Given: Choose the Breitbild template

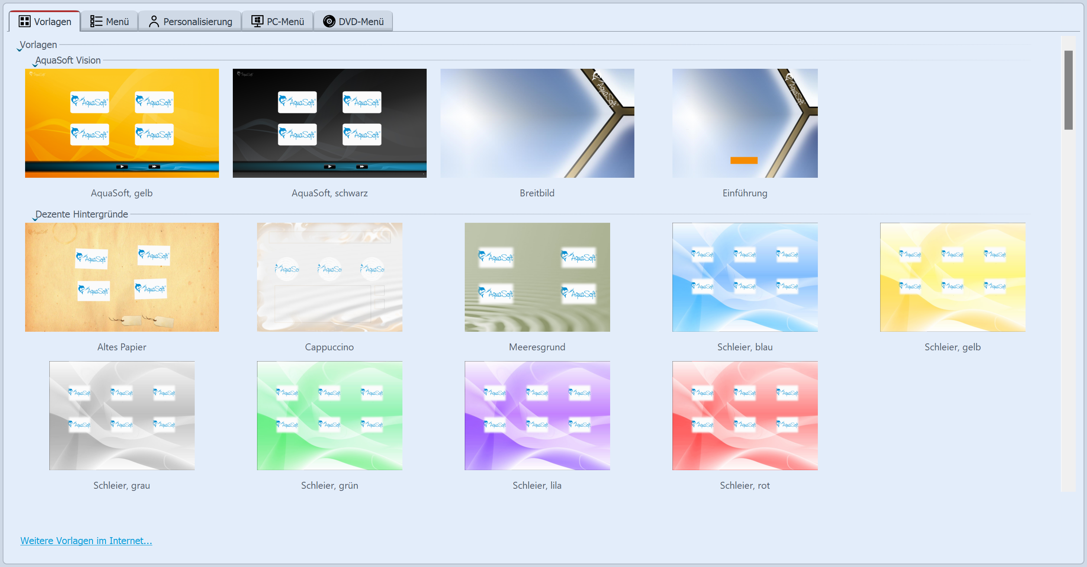Looking at the screenshot, I should point(537,123).
